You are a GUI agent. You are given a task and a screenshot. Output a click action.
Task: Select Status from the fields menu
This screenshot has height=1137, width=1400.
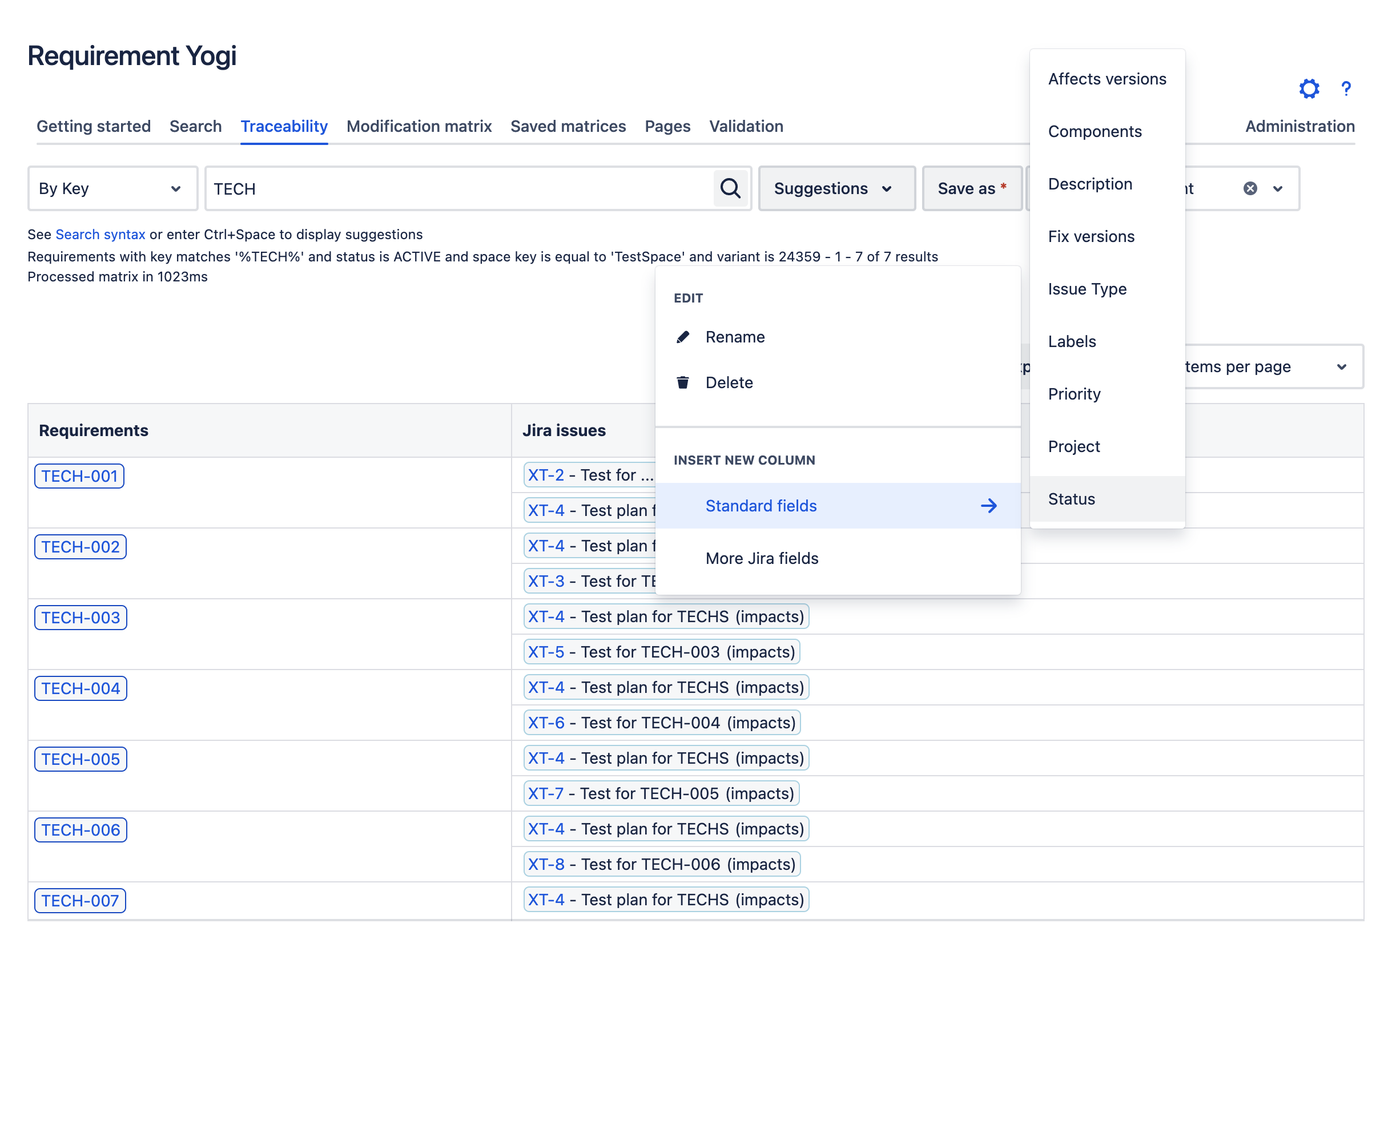point(1071,498)
